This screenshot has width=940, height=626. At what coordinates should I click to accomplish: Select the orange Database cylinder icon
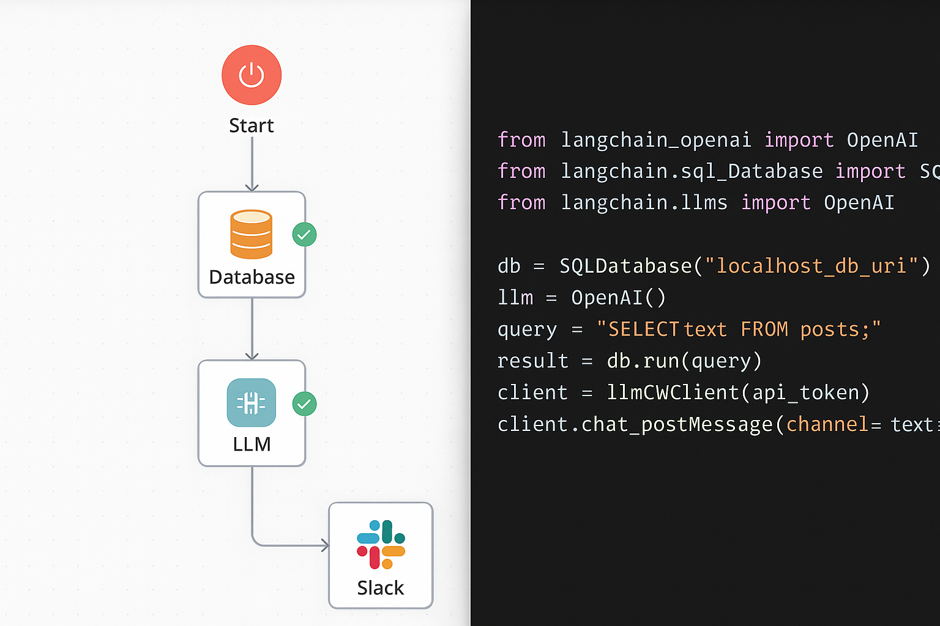point(252,235)
